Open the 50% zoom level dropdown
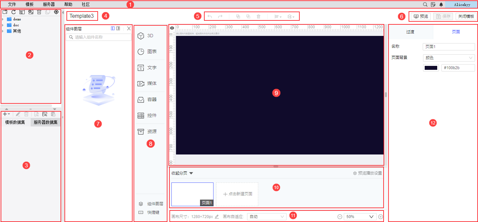 [360, 217]
